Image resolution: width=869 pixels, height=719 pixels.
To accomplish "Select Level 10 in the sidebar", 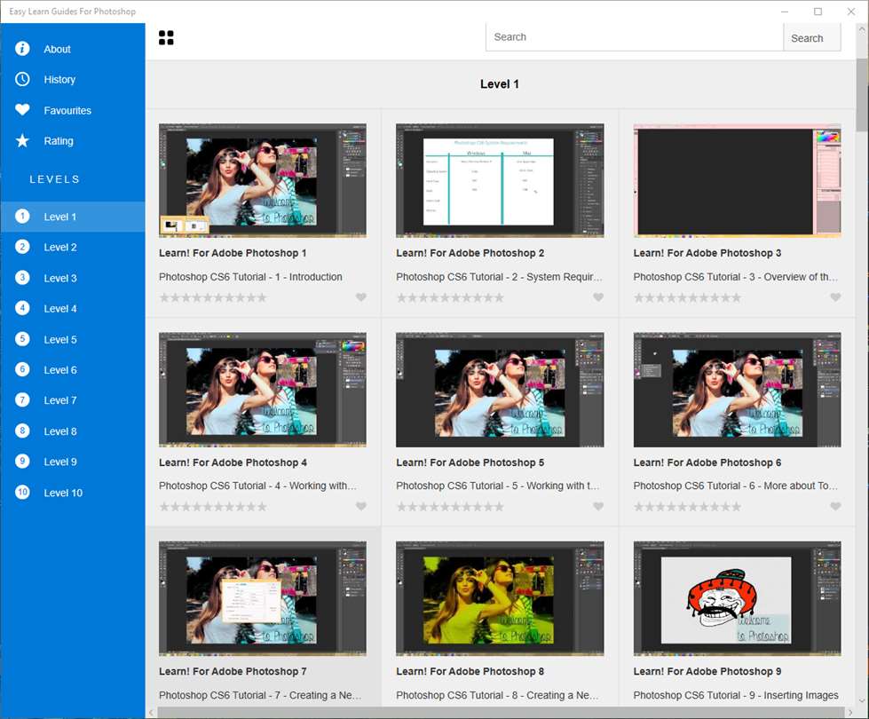I will tap(73, 493).
